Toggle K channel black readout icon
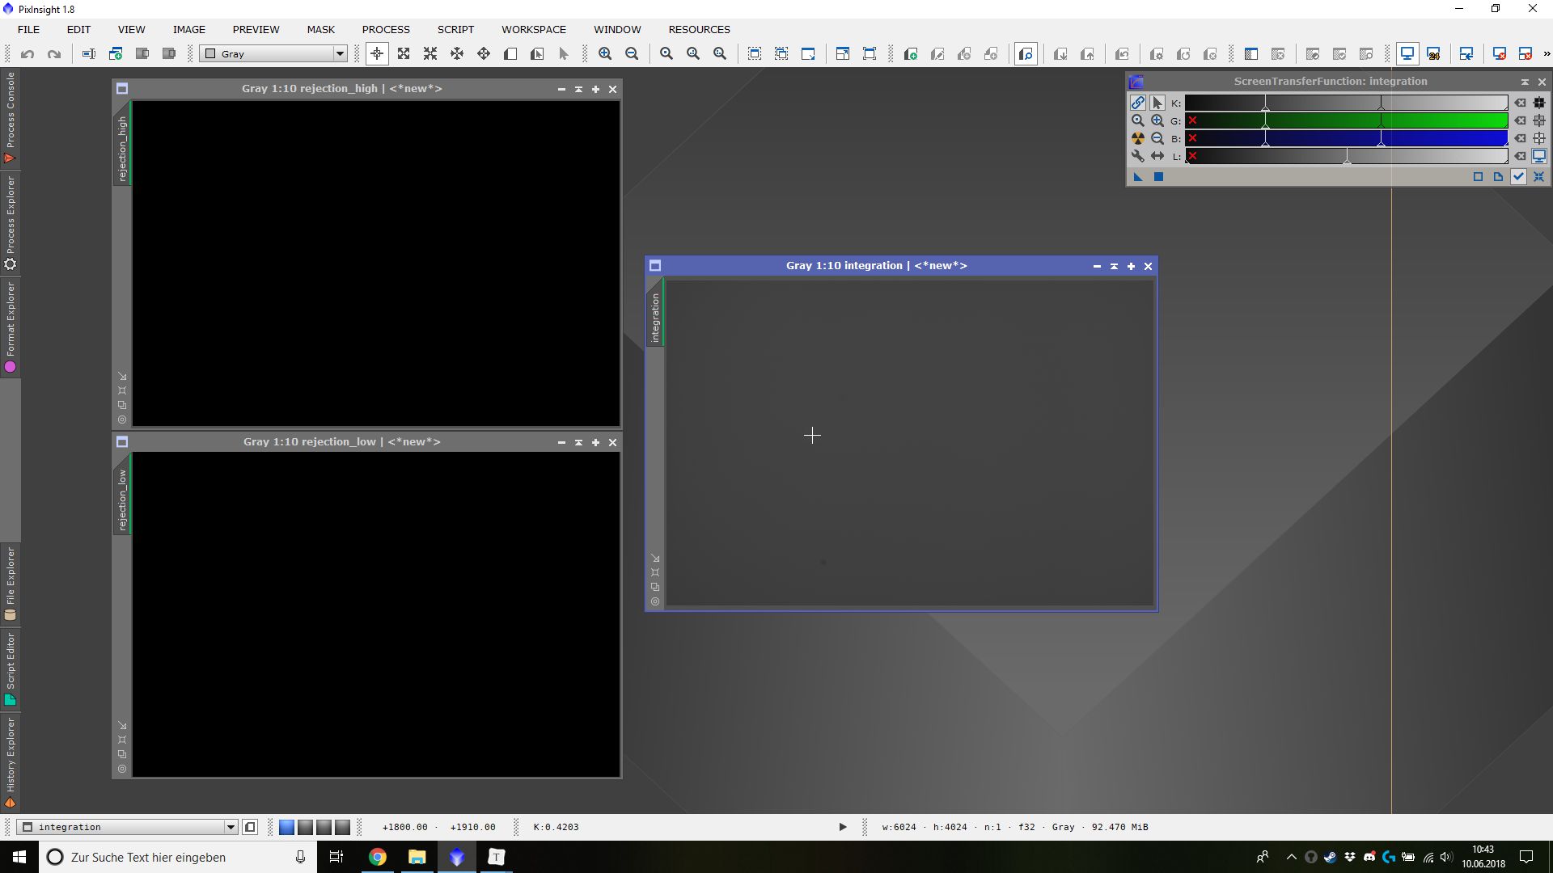This screenshot has height=873, width=1553. (1539, 103)
